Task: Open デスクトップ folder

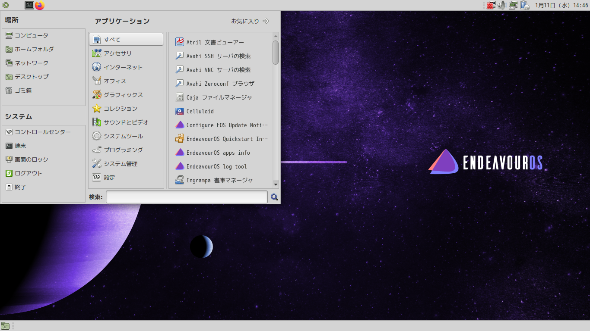Action: [43, 77]
